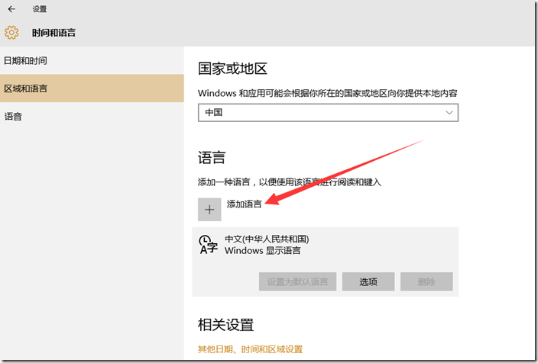This screenshot has width=538, height=363.
Task: Click the 删除 button
Action: [x=426, y=281]
